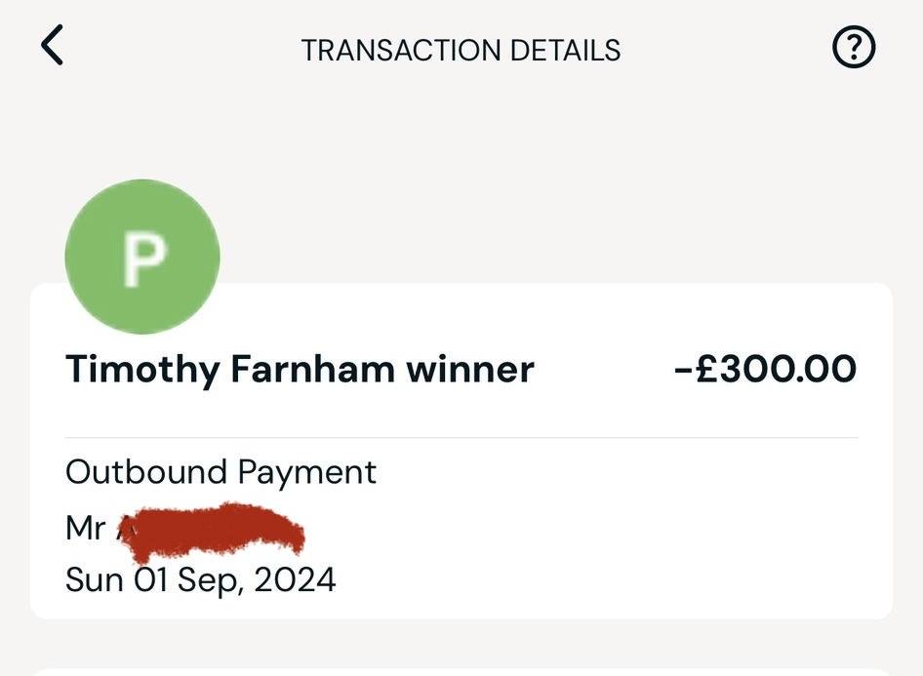Open the next card peeking at the bottom
The height and width of the screenshot is (676, 923).
click(x=461, y=672)
